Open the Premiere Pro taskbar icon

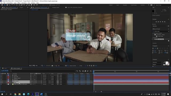(x=33, y=94)
